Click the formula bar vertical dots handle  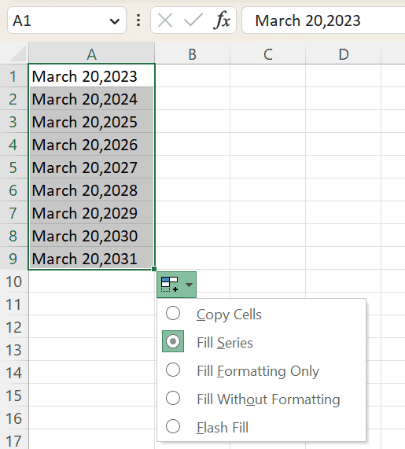point(138,20)
